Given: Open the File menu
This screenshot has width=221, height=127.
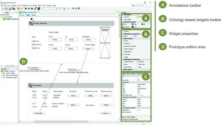Looking at the screenshot, I should 2,5.
